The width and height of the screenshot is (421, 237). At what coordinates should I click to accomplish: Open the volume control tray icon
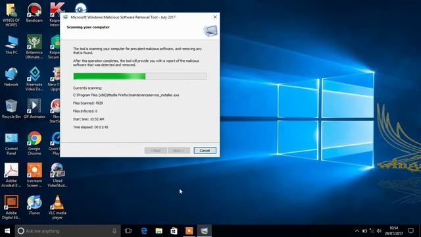379,231
